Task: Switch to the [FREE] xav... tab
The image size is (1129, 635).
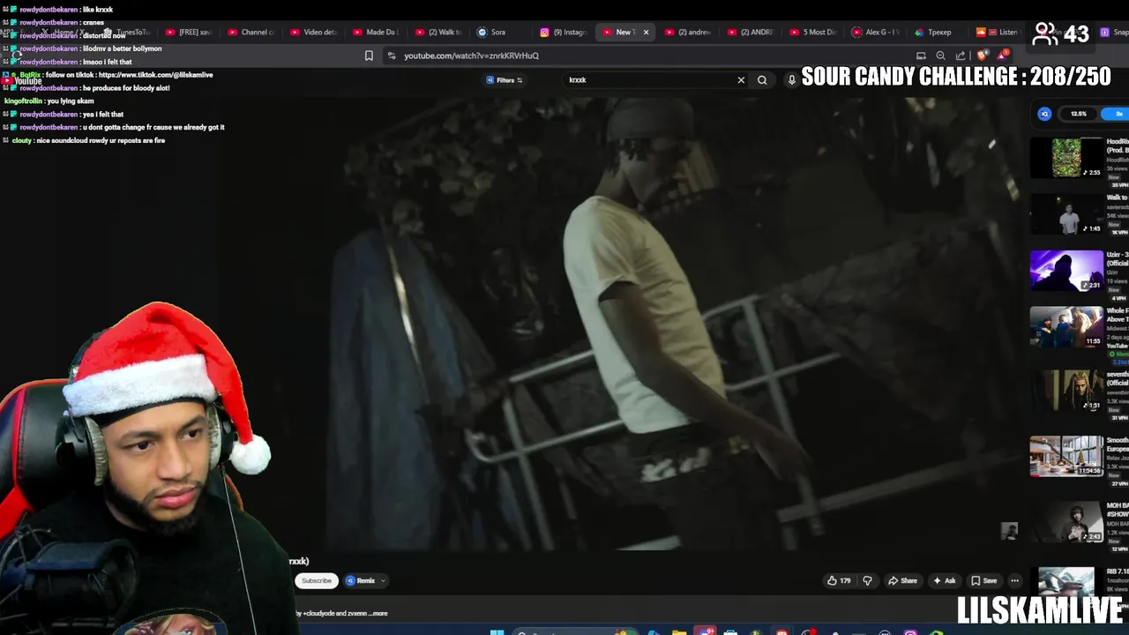Action: click(x=188, y=33)
